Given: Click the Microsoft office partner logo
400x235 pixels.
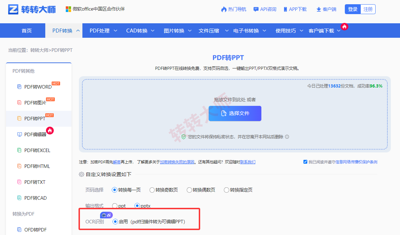Looking at the screenshot, I should click(x=68, y=9).
